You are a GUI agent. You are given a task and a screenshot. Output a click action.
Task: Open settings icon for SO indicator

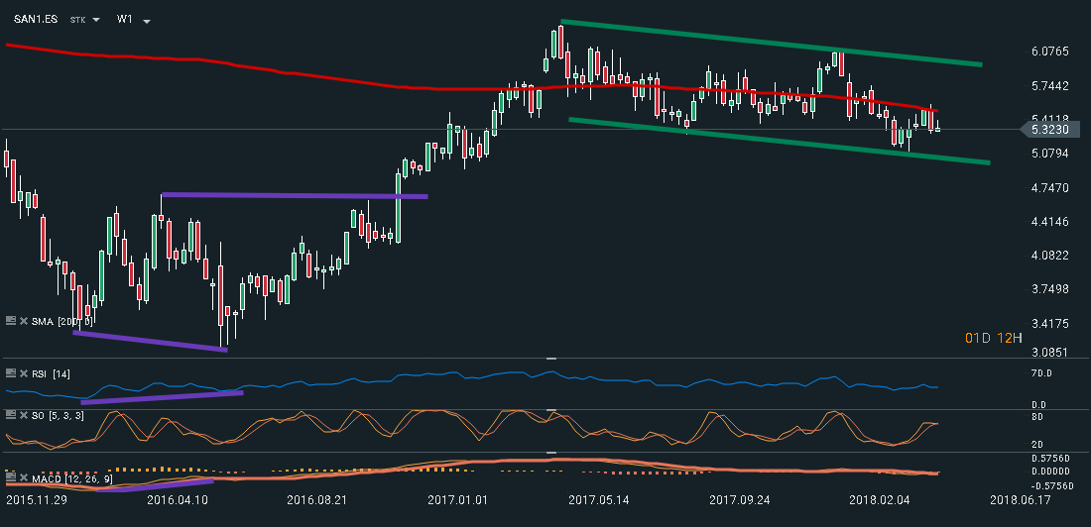point(11,413)
